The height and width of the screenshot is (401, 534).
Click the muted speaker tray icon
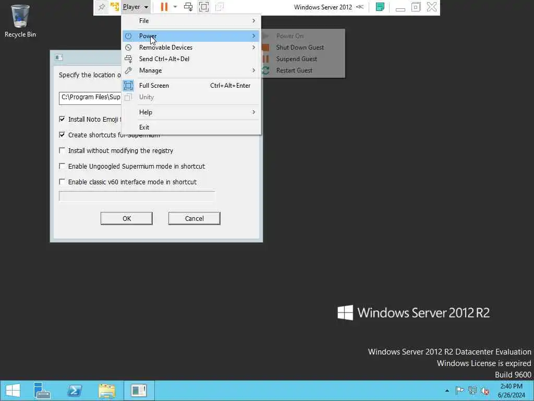485,391
